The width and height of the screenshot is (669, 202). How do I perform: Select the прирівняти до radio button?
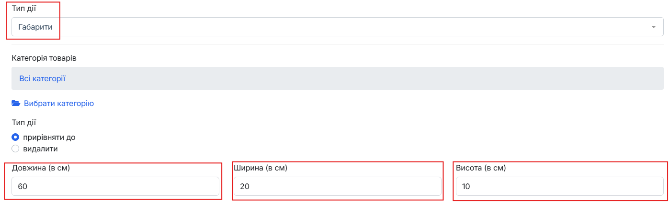tap(15, 137)
